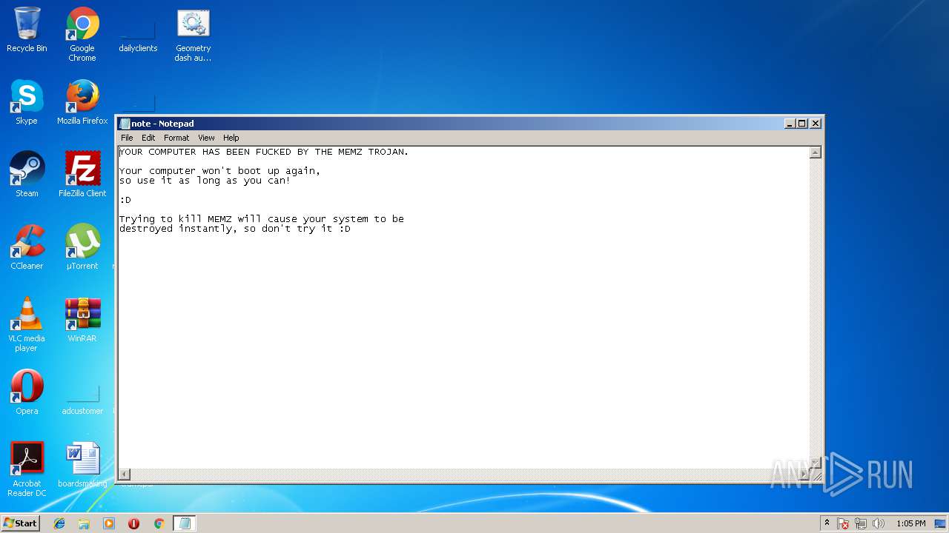Open the µTorrent desktop shortcut

coord(82,247)
